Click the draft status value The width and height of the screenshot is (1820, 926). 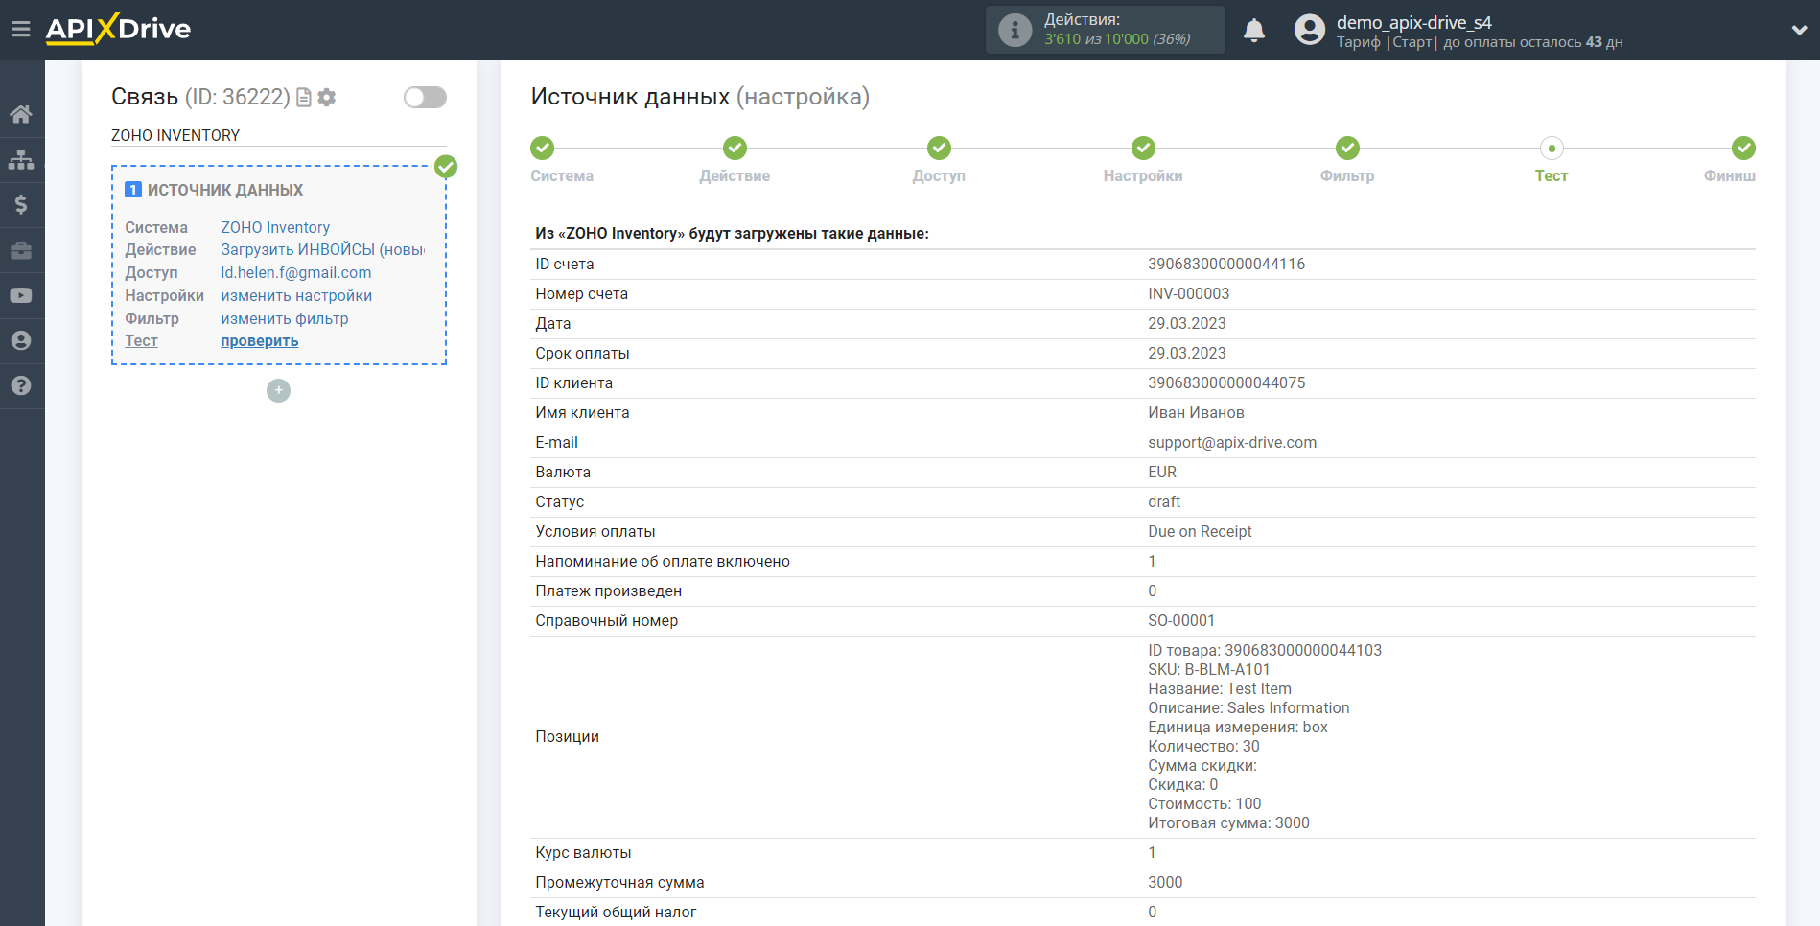[1164, 501]
